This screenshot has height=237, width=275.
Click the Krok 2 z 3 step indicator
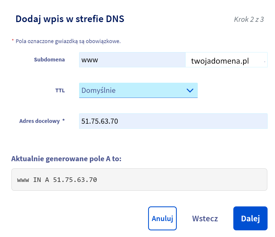249,19
